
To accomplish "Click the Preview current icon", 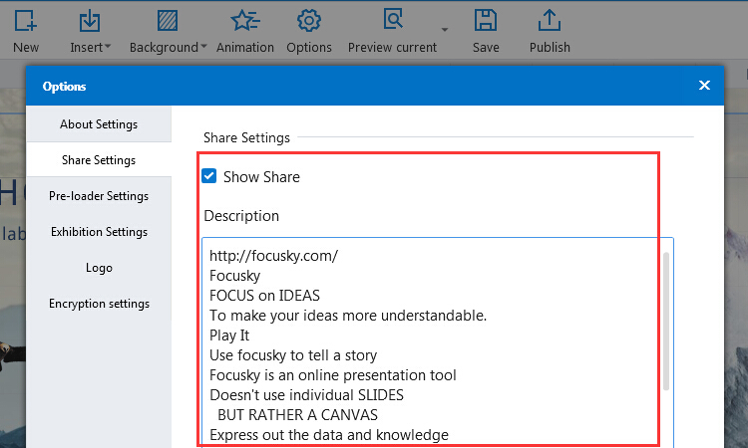I will [x=393, y=19].
